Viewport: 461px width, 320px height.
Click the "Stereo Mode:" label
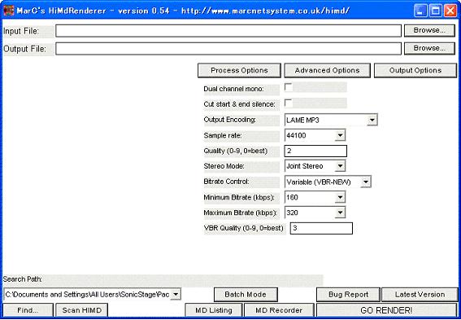[224, 166]
